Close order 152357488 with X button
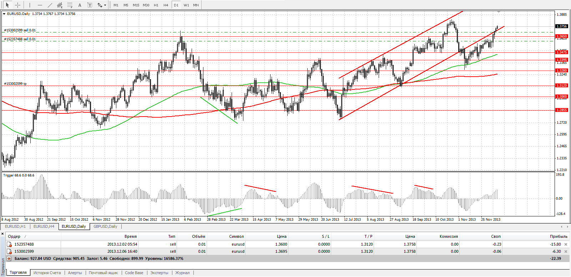Viewport: 571px width, 277px height. [566, 244]
